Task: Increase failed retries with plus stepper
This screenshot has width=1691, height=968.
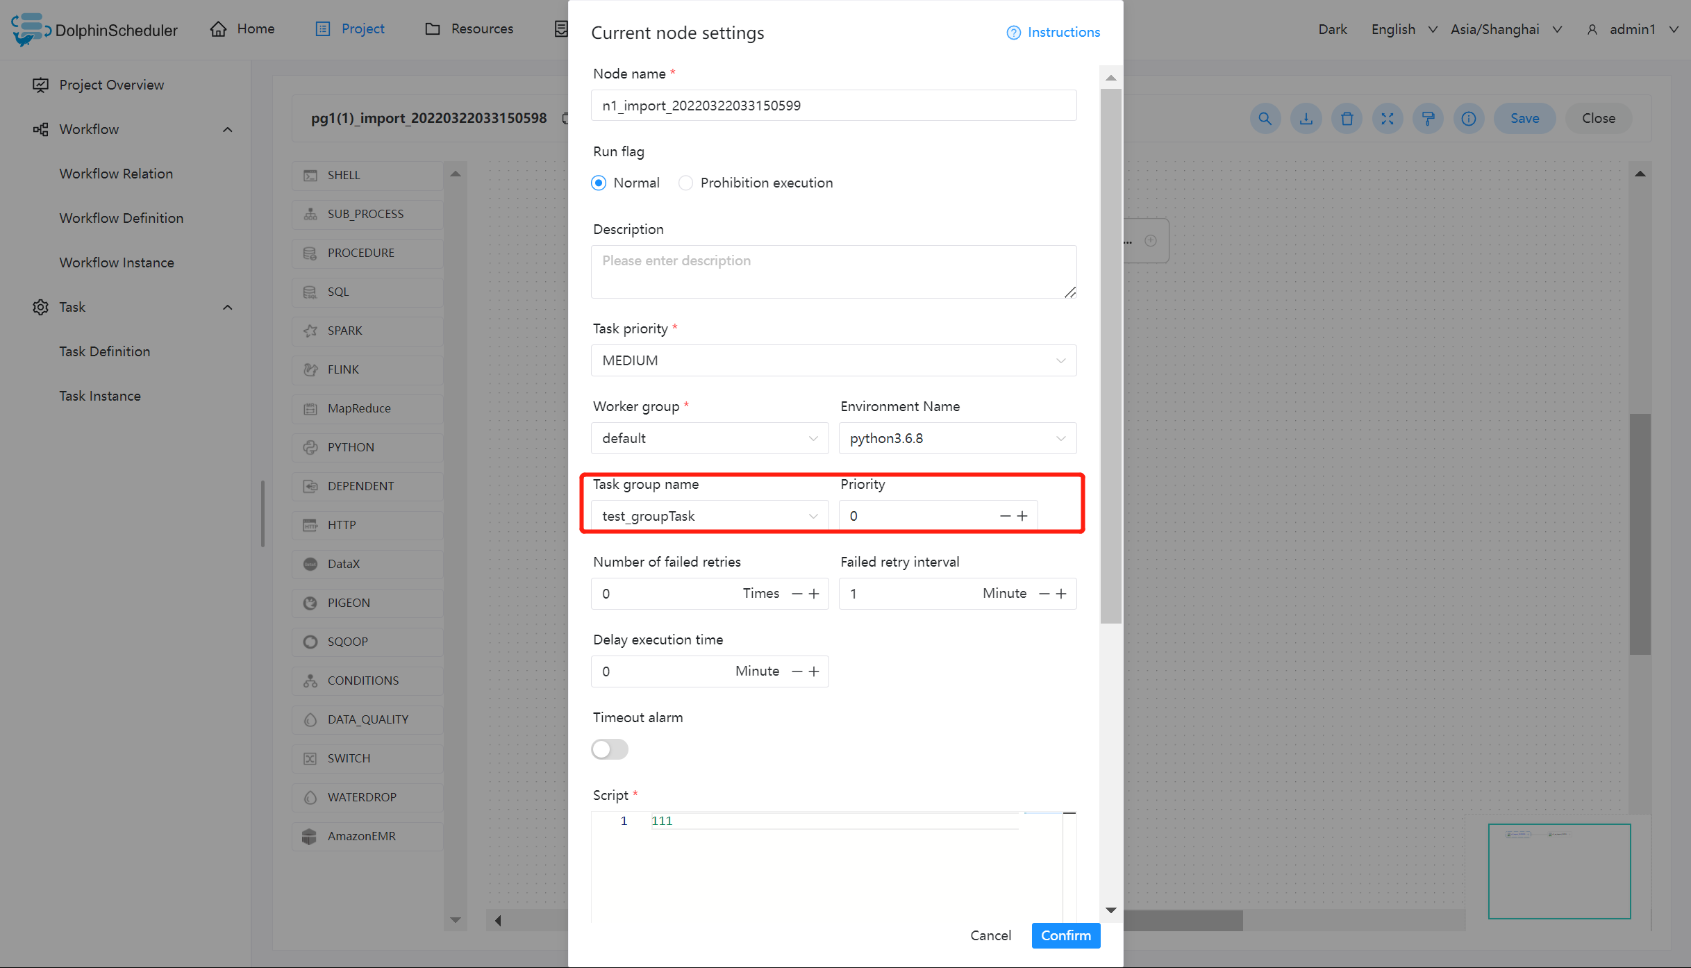Action: 815,594
